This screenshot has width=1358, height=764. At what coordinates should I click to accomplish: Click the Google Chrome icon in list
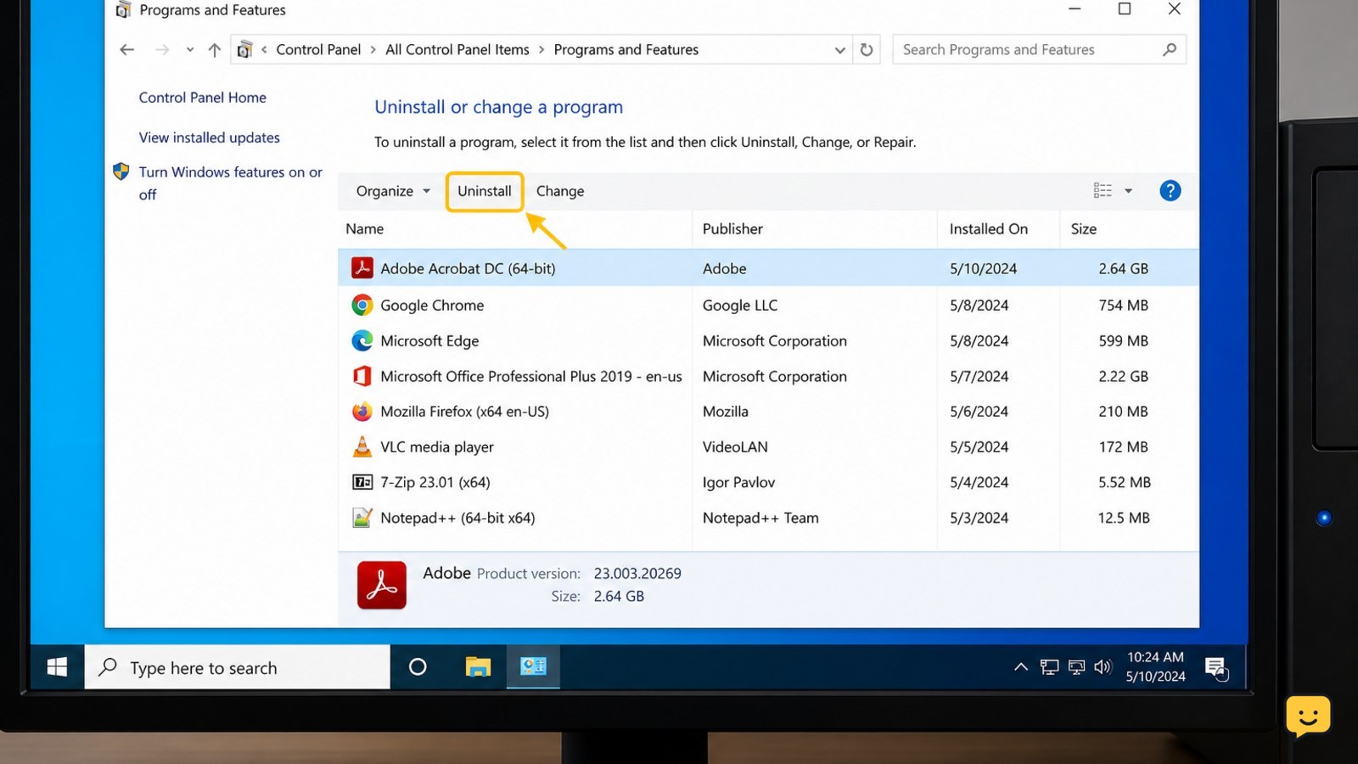362,305
